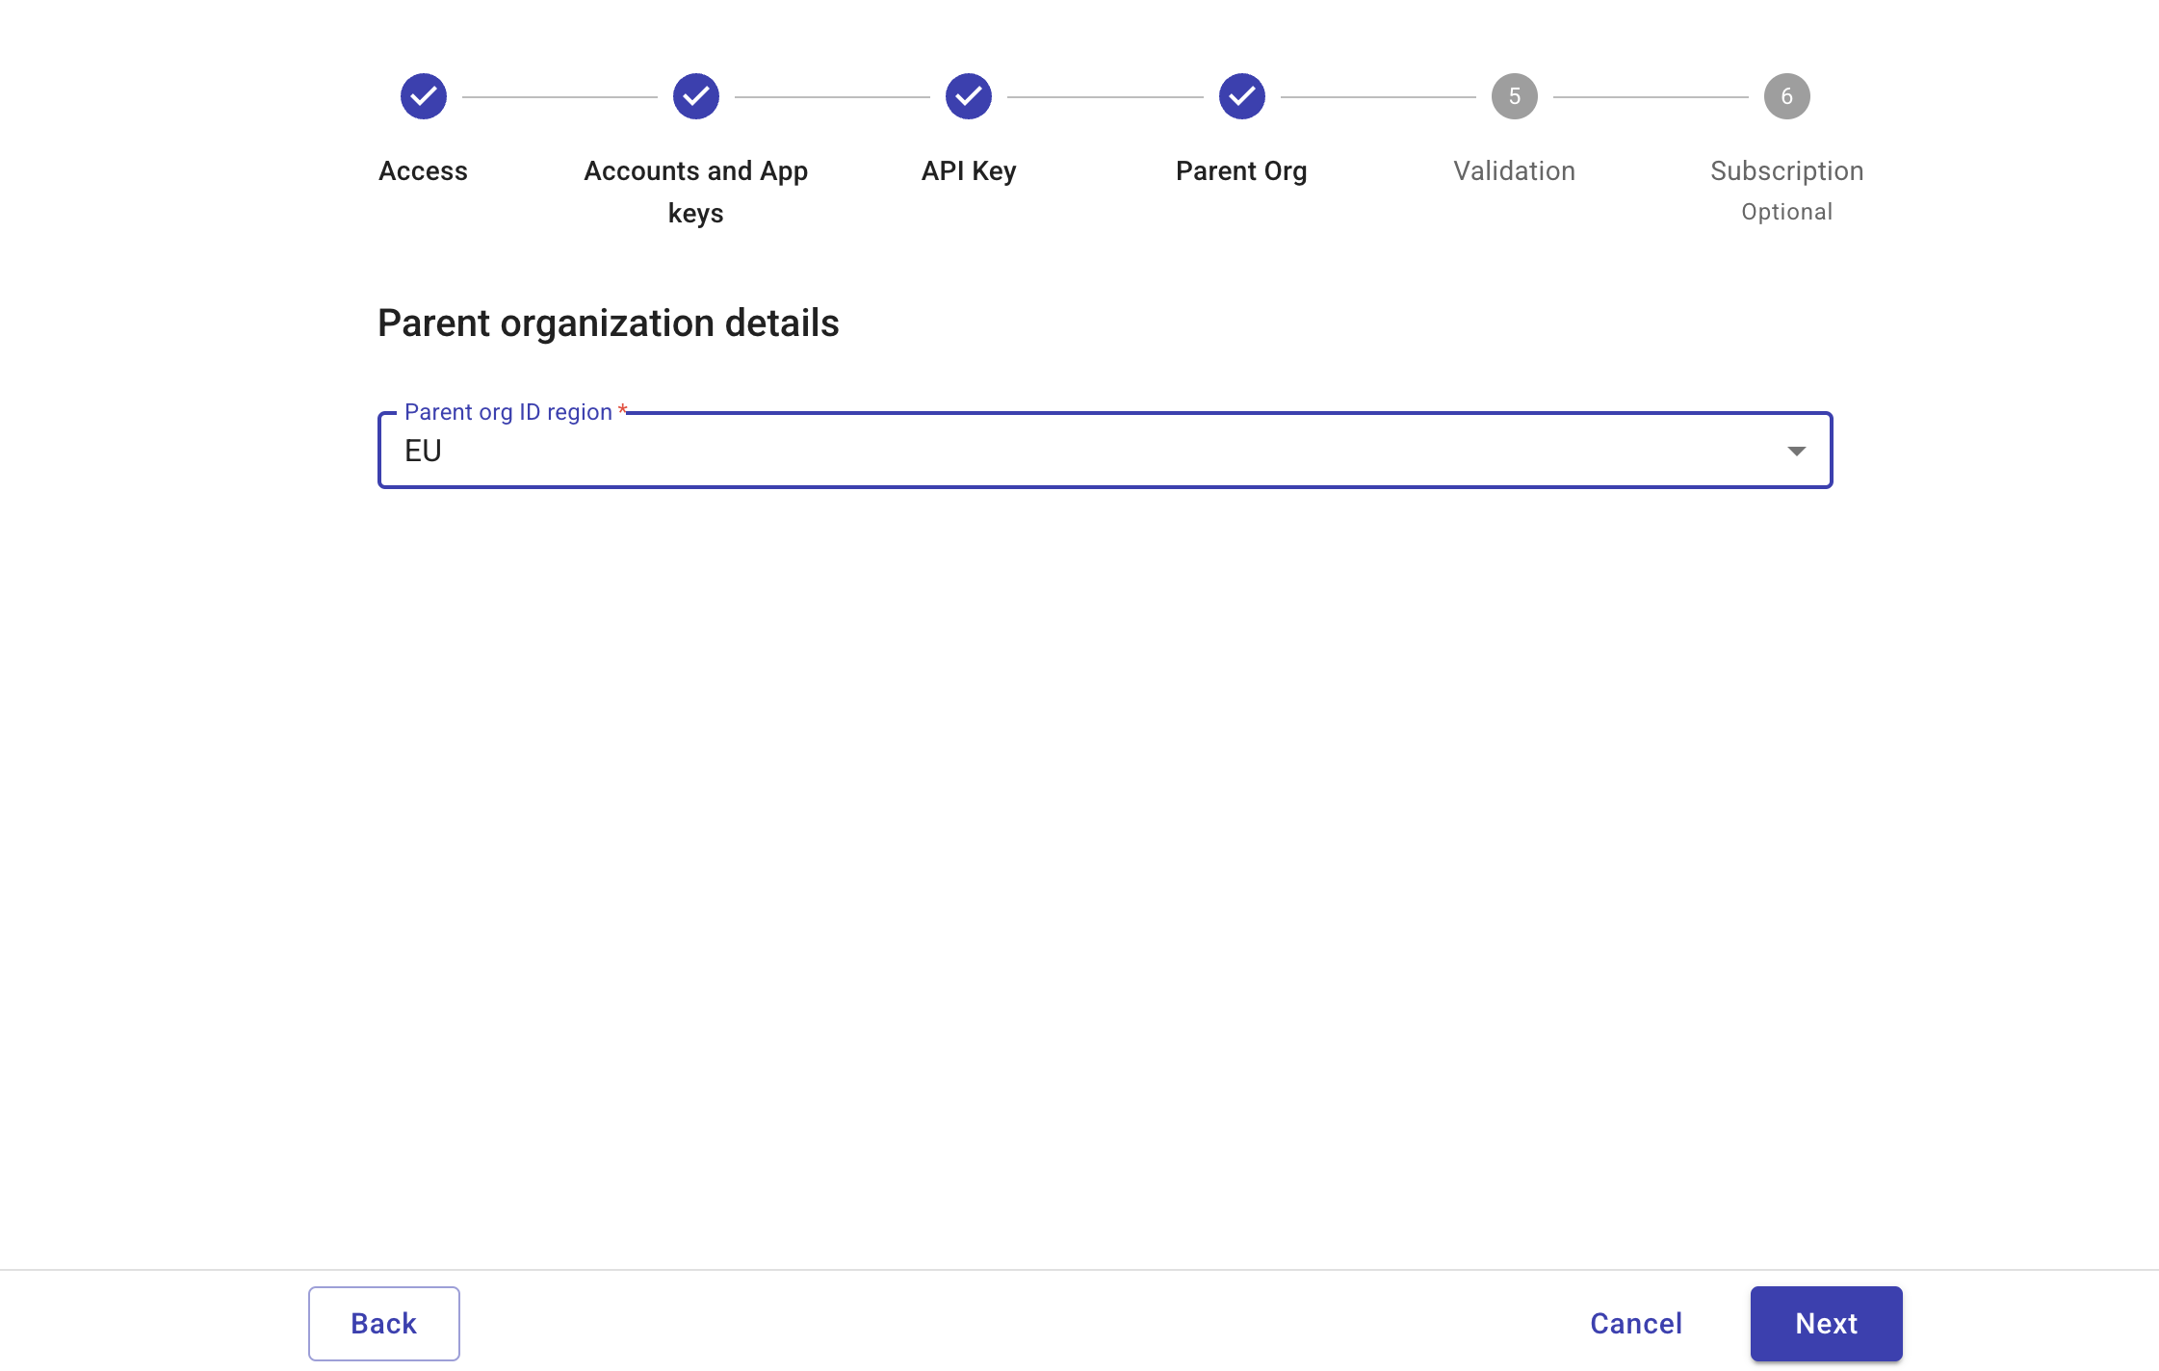The image size is (2159, 1371).
Task: Click the Accounts and App keys checkmark icon
Action: [x=695, y=95]
